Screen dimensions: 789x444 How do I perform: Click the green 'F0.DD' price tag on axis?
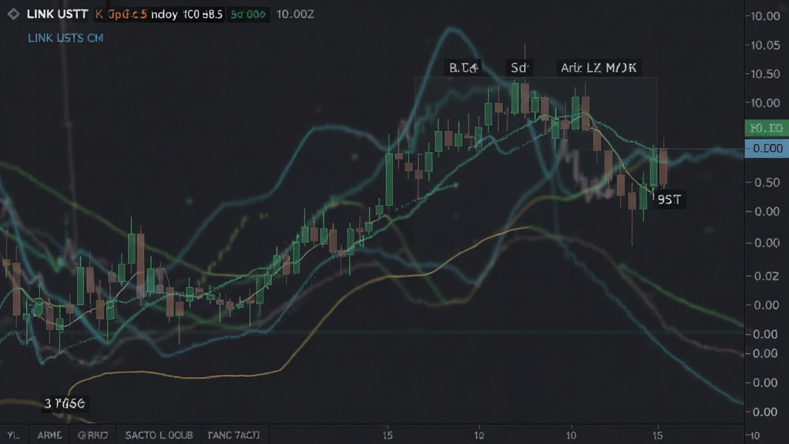point(767,129)
